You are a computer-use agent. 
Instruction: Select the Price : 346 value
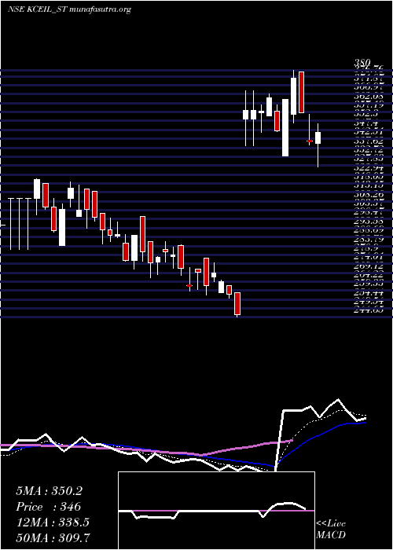pyautogui.click(x=49, y=507)
